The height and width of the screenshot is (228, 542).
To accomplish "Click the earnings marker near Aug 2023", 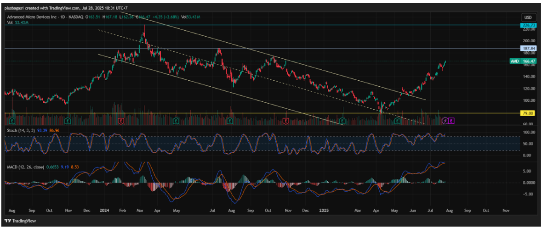I will click(12, 121).
